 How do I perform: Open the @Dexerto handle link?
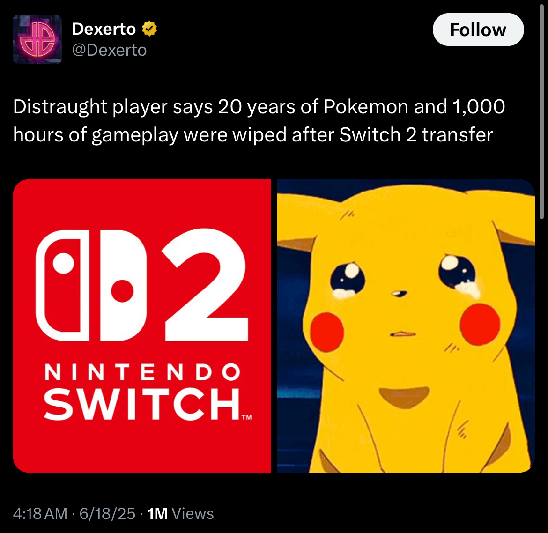coord(109,50)
